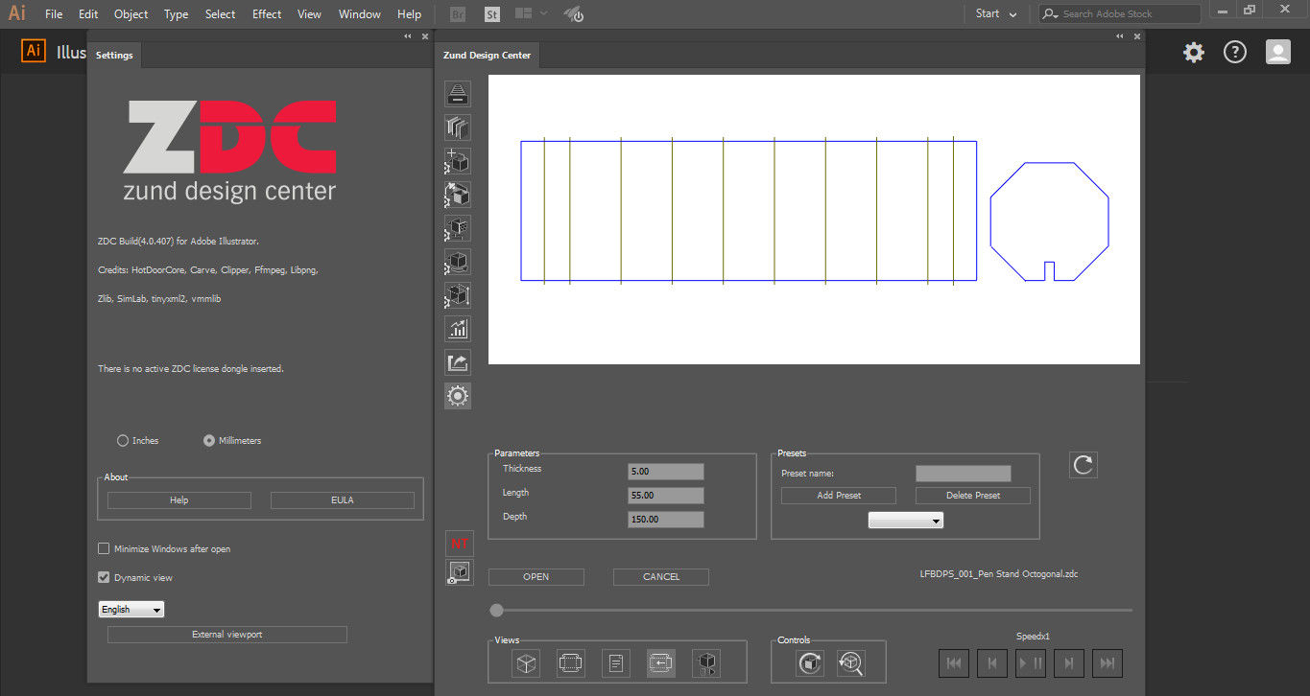1310x696 pixels.
Task: Switch to the 3D cube view
Action: point(526,662)
